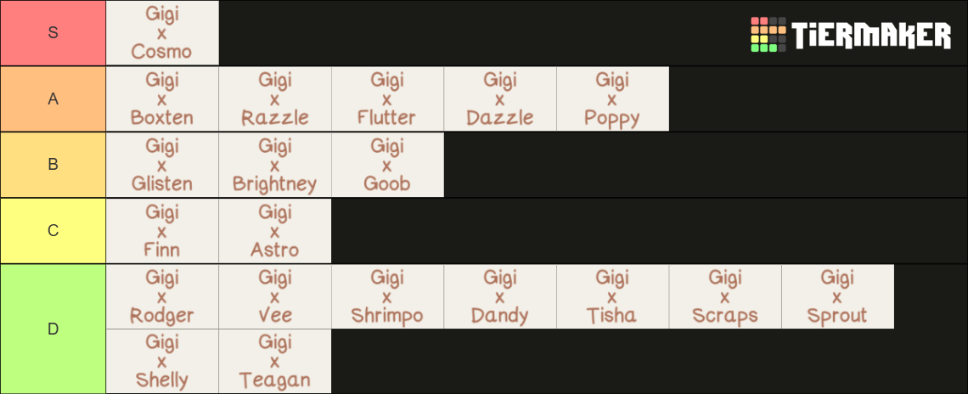968x394 pixels.
Task: Click the TierMaker logo grid icon
Action: pos(768,35)
